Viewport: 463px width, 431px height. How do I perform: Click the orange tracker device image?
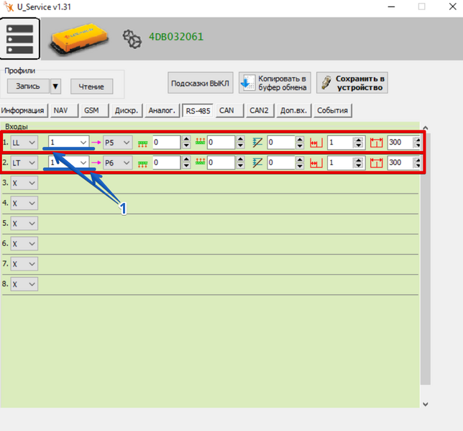79,39
